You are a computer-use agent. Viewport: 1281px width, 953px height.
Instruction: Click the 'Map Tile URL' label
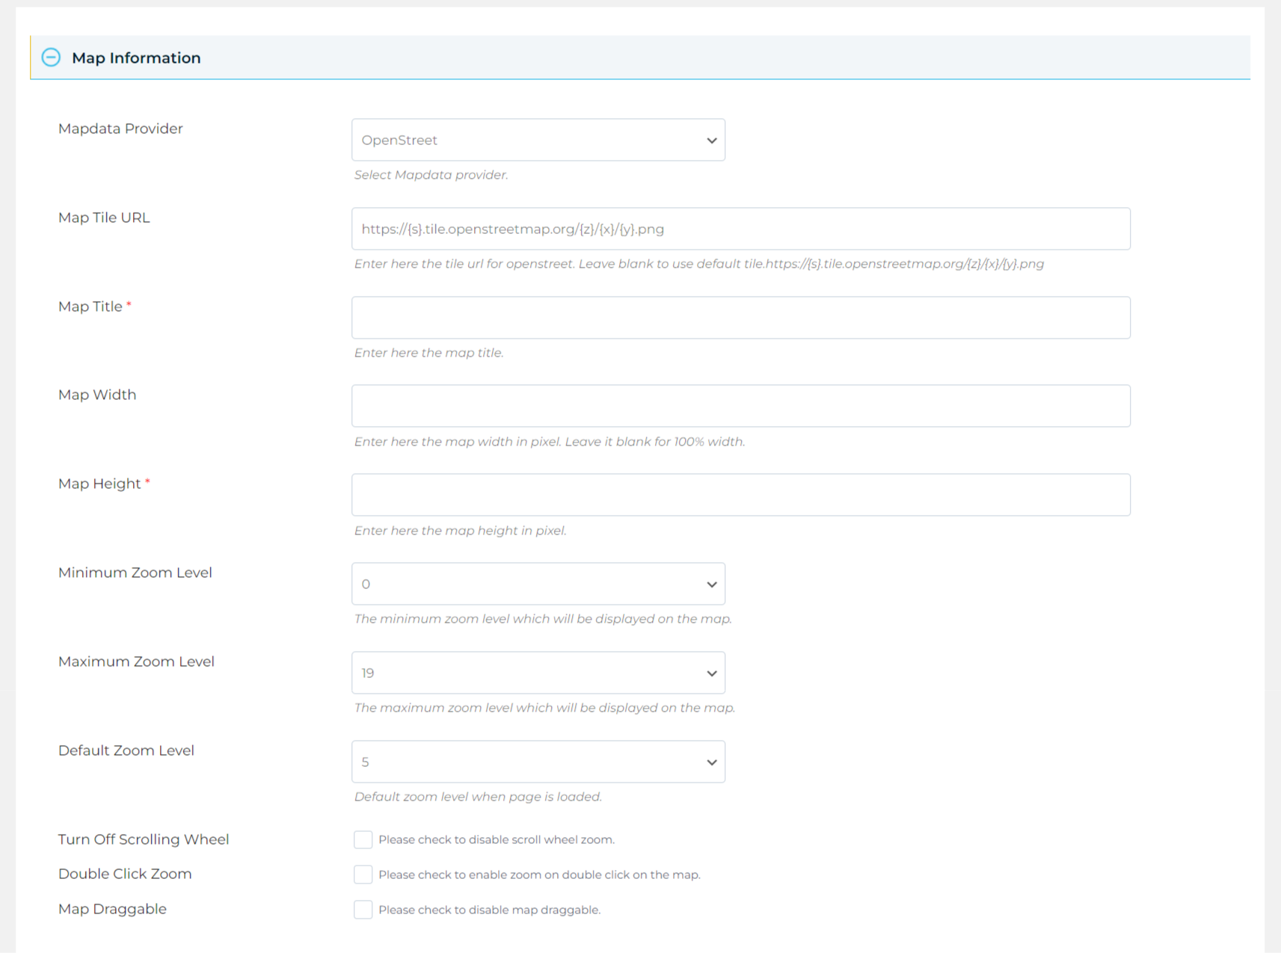104,218
